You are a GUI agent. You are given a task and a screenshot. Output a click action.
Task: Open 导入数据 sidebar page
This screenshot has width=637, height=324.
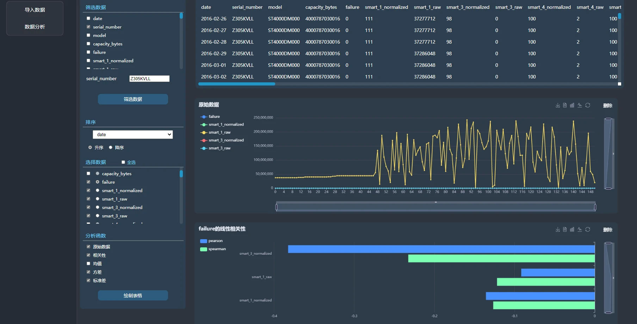35,10
